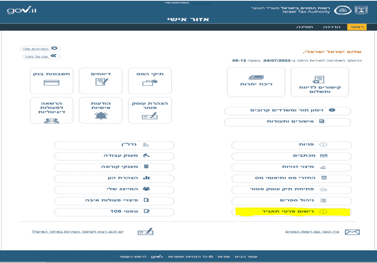Image resolution: width=377 pixels, height=263 pixels.
Task: Open the אישורים ותעודות certificates button
Action: 287,122
